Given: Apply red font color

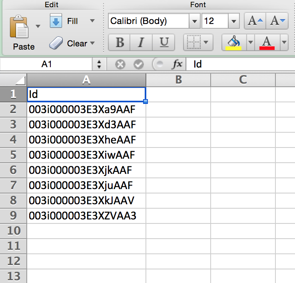Looking at the screenshot, I should pos(267,42).
